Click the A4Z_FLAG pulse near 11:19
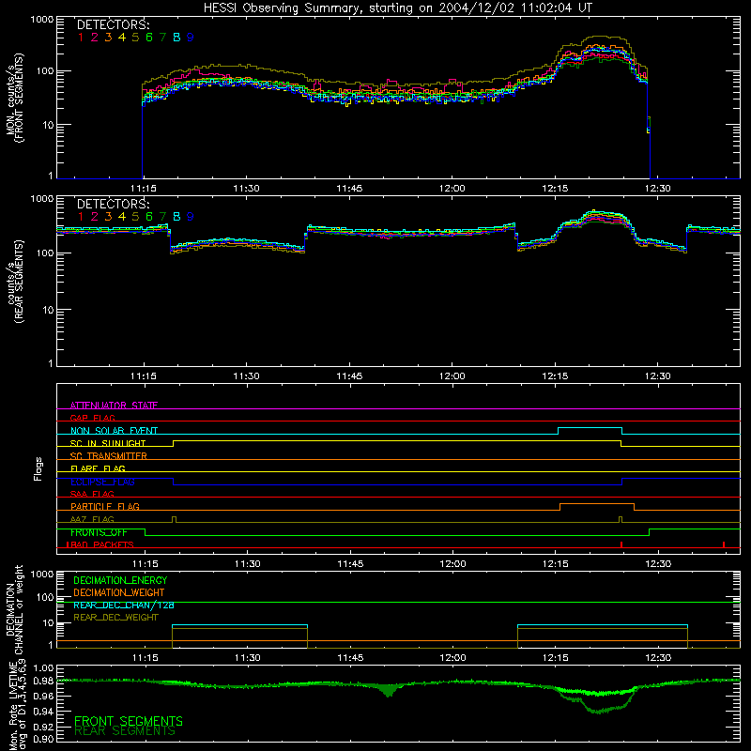751x751 pixels. coord(174,520)
